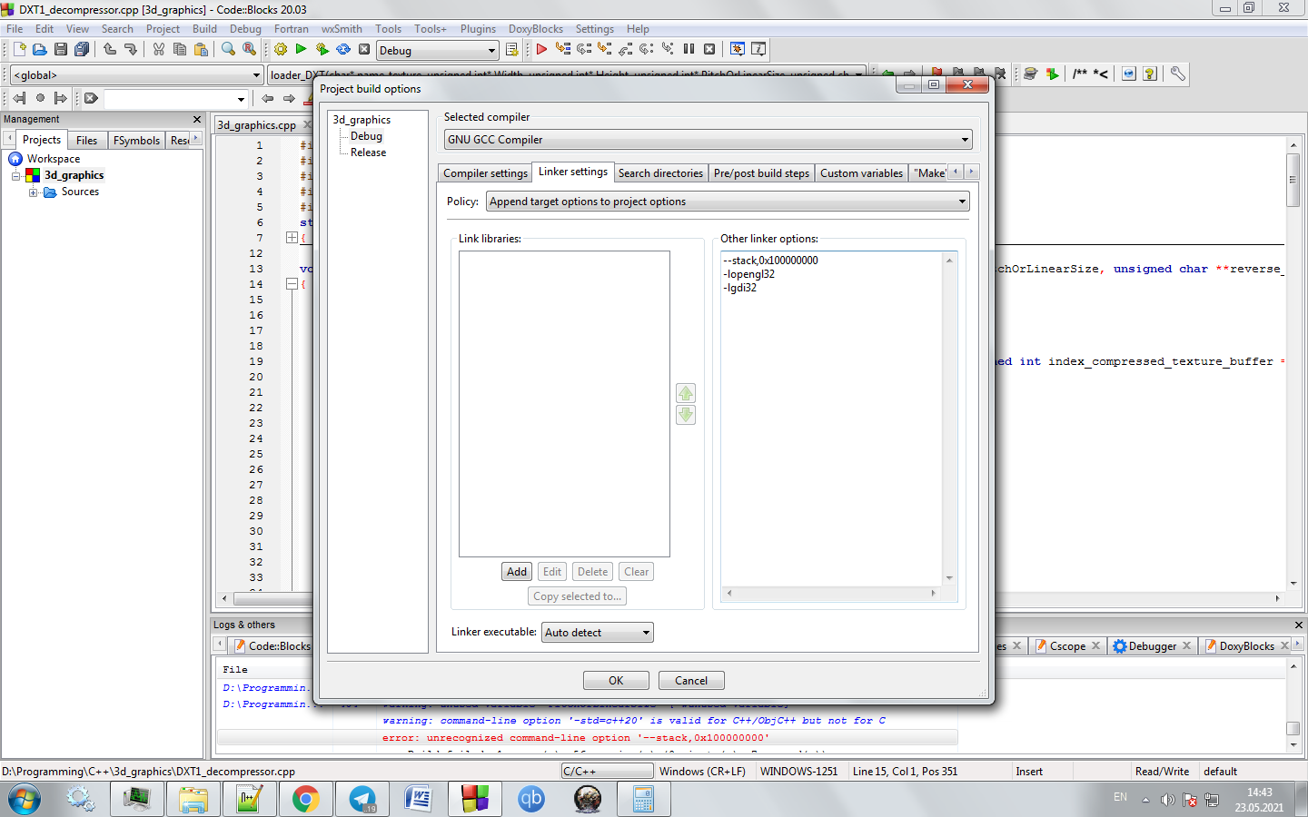Open the Cscope log tab
This screenshot has height=817, width=1308.
coord(1067,646)
